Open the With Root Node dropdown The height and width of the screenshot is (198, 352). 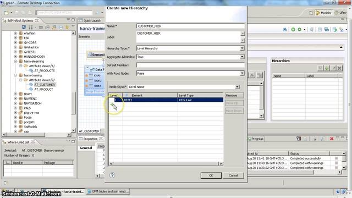(x=242, y=73)
